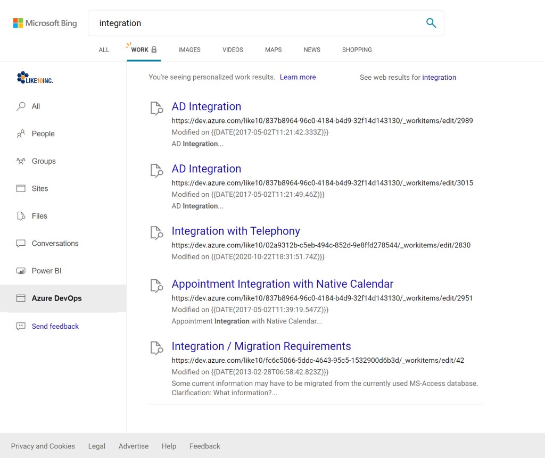Click the Microsoft Bing logo
The width and height of the screenshot is (545, 458).
point(45,23)
